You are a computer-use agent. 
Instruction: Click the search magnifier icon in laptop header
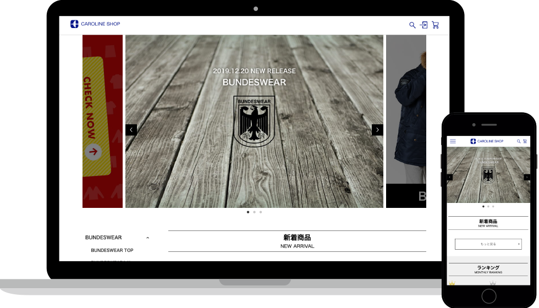pyautogui.click(x=412, y=25)
